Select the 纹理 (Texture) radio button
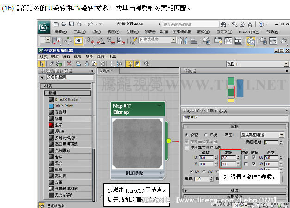The image size is (290, 208). click(186, 135)
